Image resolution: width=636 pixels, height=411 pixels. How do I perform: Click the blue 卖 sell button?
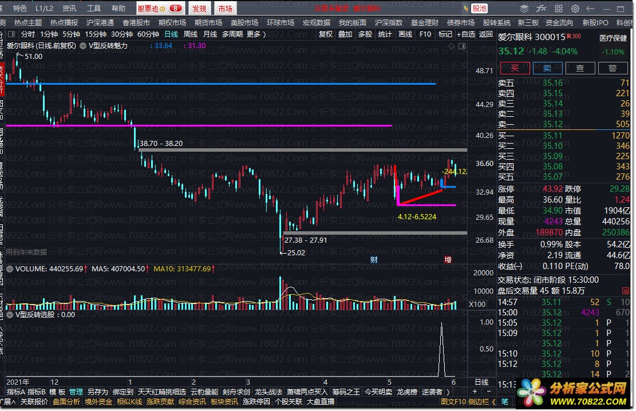(x=548, y=68)
